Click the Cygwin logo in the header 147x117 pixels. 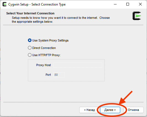pyautogui.click(x=137, y=16)
